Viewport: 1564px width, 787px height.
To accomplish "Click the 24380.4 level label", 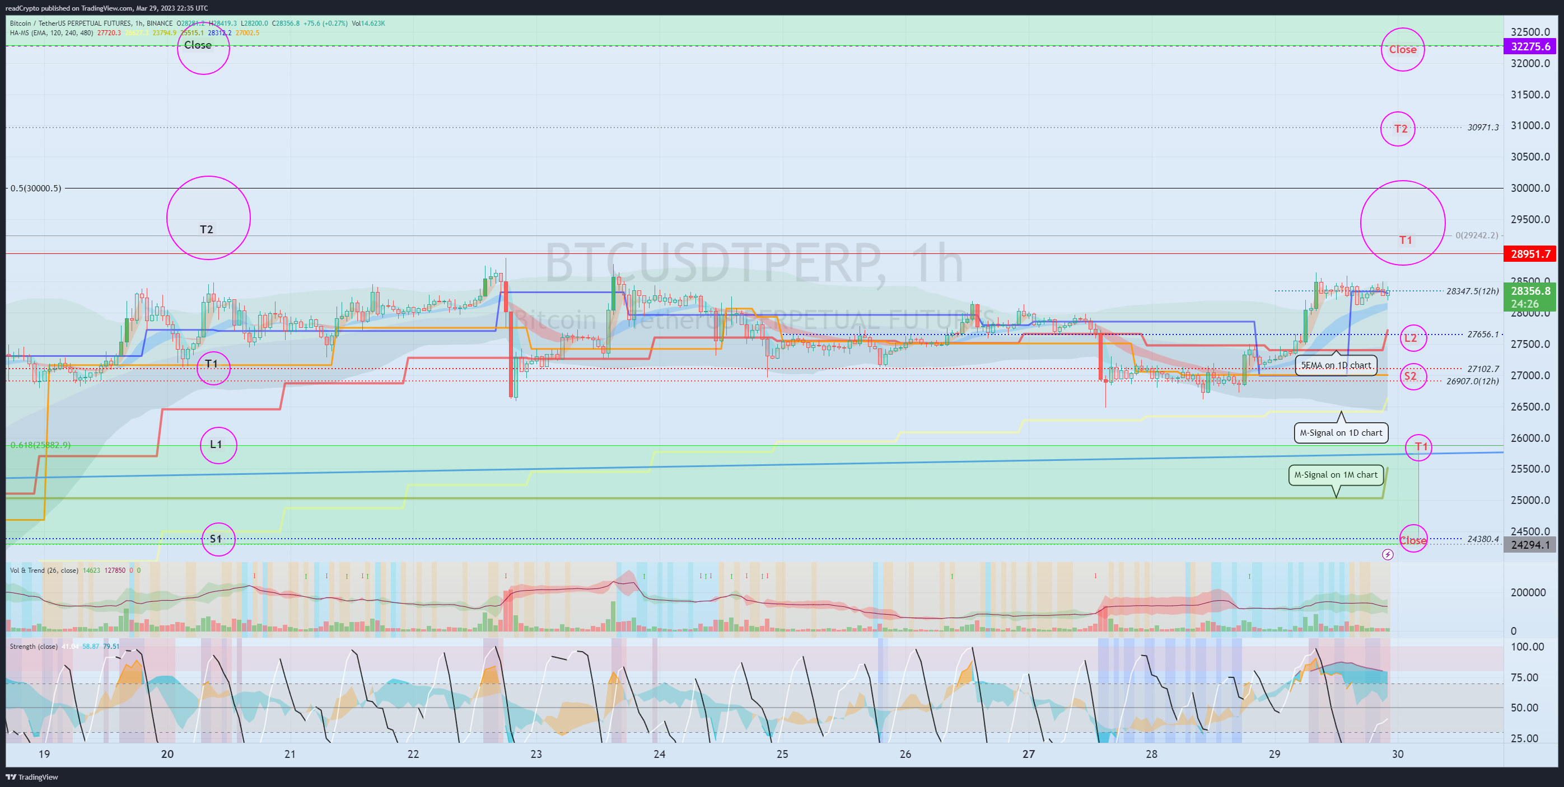I will click(1483, 539).
